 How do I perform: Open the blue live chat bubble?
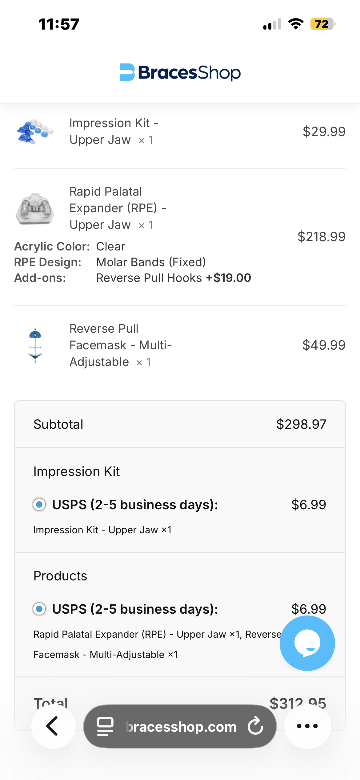pyautogui.click(x=307, y=643)
